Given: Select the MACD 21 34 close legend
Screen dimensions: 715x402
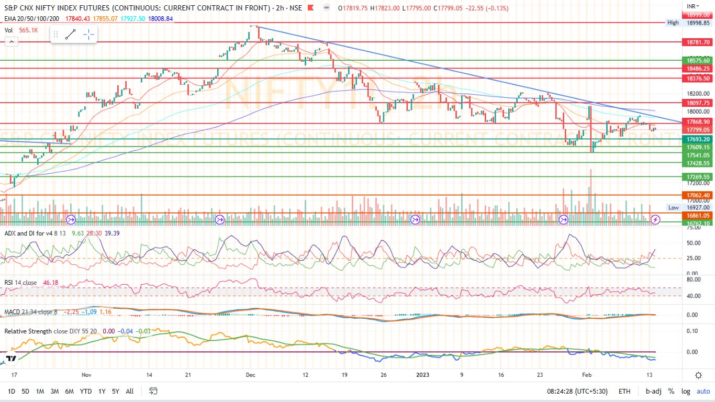Looking at the screenshot, I should point(31,312).
